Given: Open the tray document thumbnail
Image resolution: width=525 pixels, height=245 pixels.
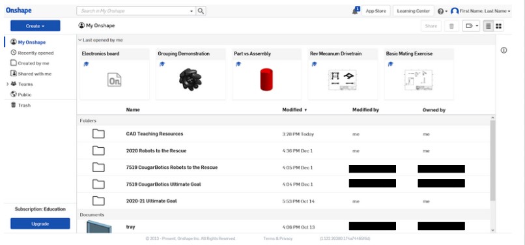Looking at the screenshot, I should [x=99, y=227].
